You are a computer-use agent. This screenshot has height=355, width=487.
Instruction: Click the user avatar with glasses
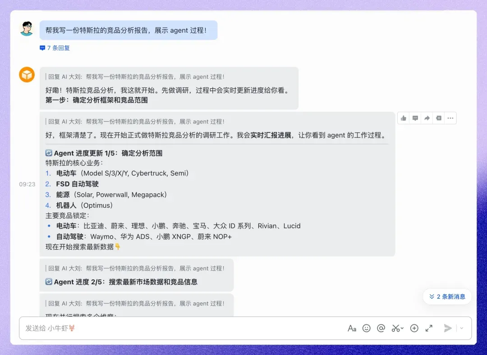pyautogui.click(x=27, y=28)
